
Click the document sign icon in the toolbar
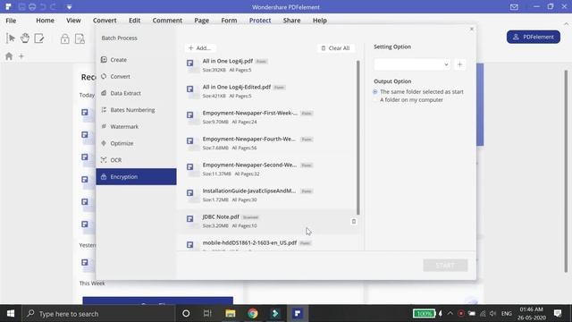point(80,38)
